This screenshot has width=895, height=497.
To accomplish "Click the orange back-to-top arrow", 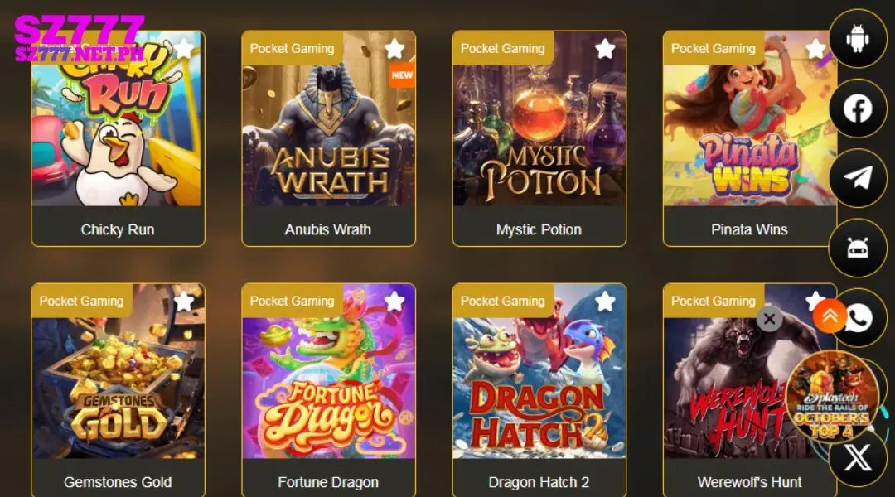I will (x=830, y=316).
